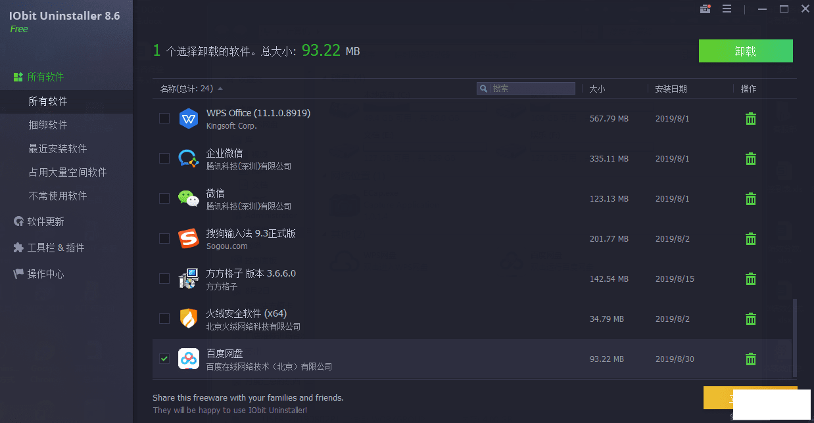Uncheck the 百度网盘 checkbox
Image resolution: width=814 pixels, height=423 pixels.
(164, 359)
